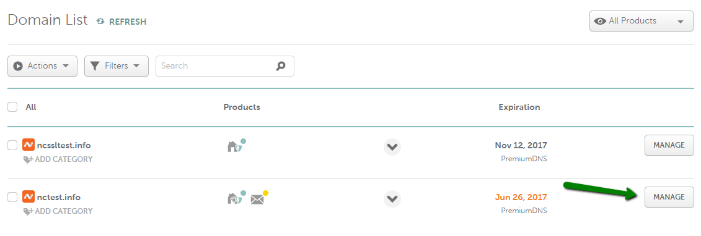Image resolution: width=701 pixels, height=236 pixels.
Task: Select the ncssltest.info checkbox
Action: tap(12, 145)
